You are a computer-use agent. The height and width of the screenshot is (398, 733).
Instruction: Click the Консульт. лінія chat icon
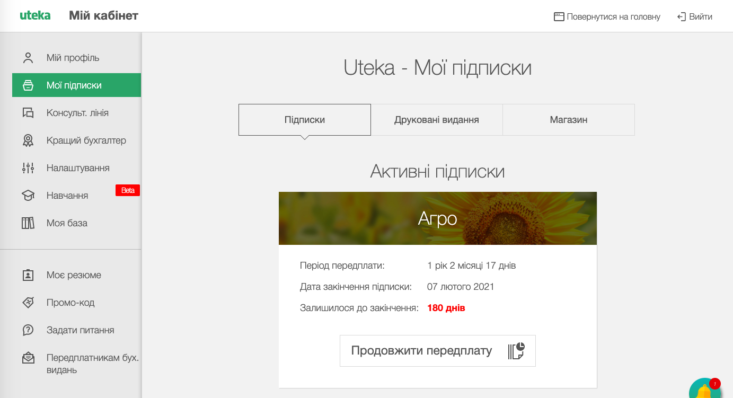pos(28,113)
